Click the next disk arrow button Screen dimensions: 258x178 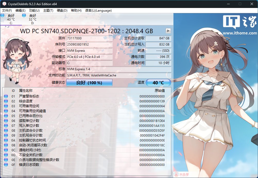168,31
